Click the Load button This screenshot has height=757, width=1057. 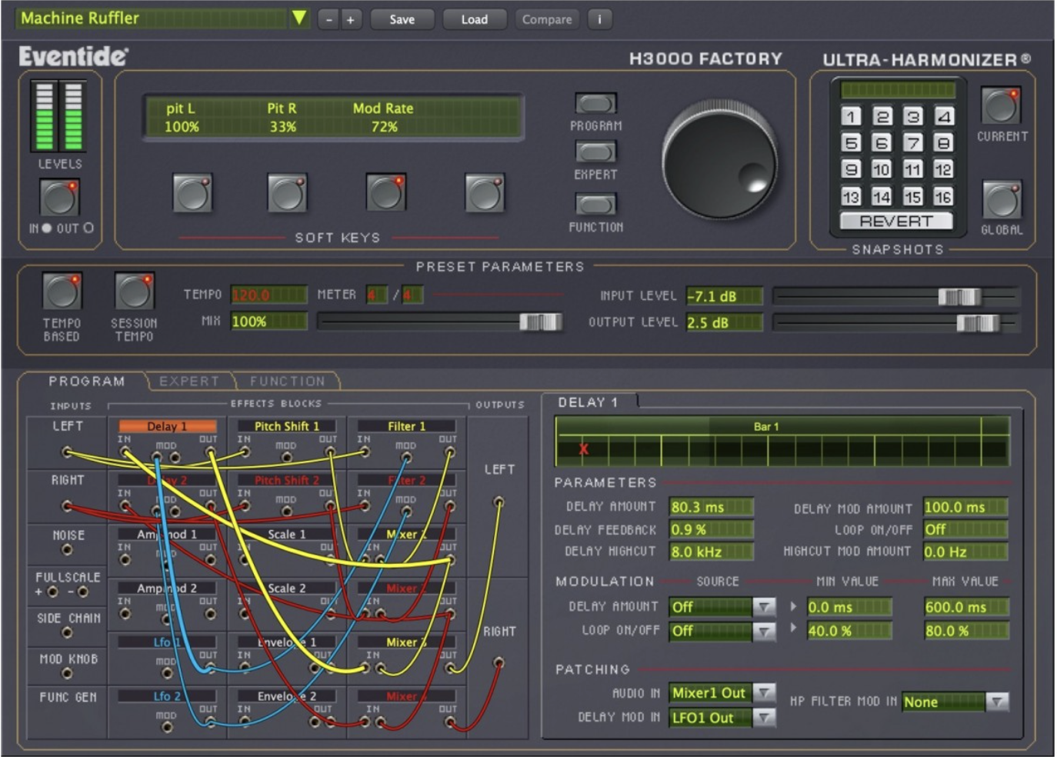point(474,19)
